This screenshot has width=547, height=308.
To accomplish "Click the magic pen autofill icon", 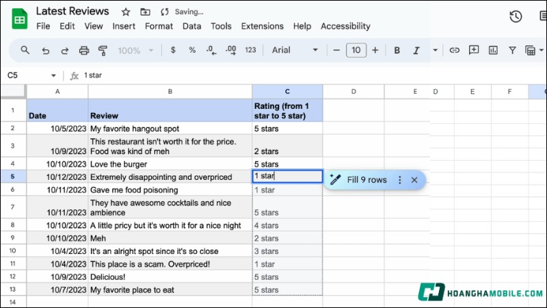I will pyautogui.click(x=335, y=179).
